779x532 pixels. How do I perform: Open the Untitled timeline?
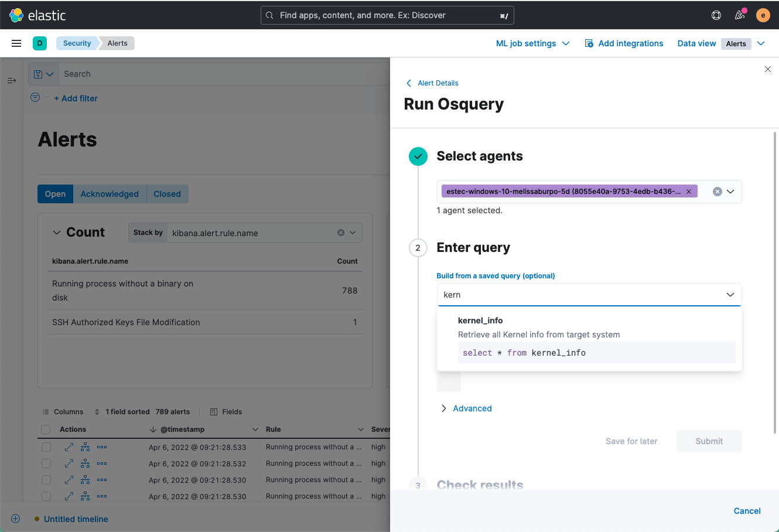[x=76, y=519]
